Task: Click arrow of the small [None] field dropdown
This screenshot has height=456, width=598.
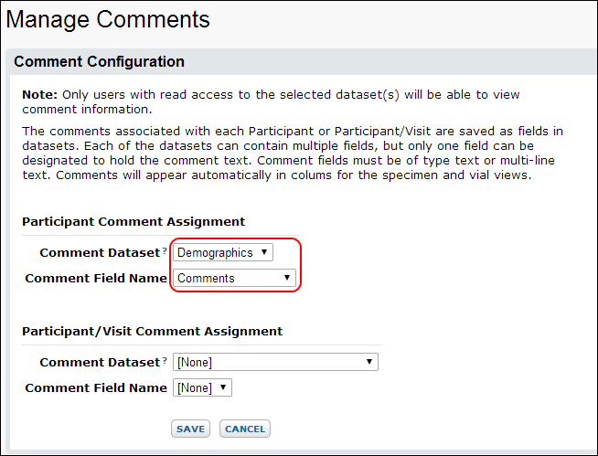Action: pyautogui.click(x=223, y=387)
